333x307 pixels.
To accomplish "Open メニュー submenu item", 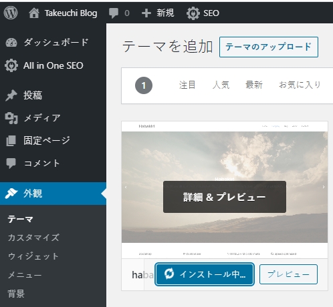I will pyautogui.click(x=25, y=275).
